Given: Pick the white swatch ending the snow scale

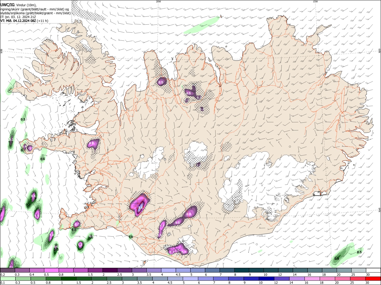Looking at the screenshot, I should (373, 270).
